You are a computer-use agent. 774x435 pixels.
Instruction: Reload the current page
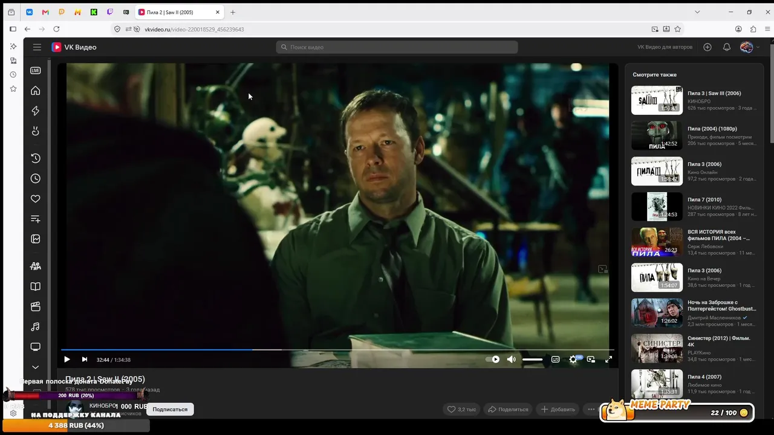[56, 29]
